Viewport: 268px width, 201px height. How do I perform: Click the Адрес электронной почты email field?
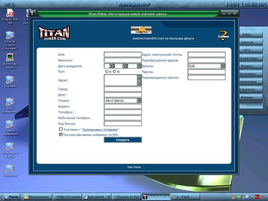click(206, 55)
